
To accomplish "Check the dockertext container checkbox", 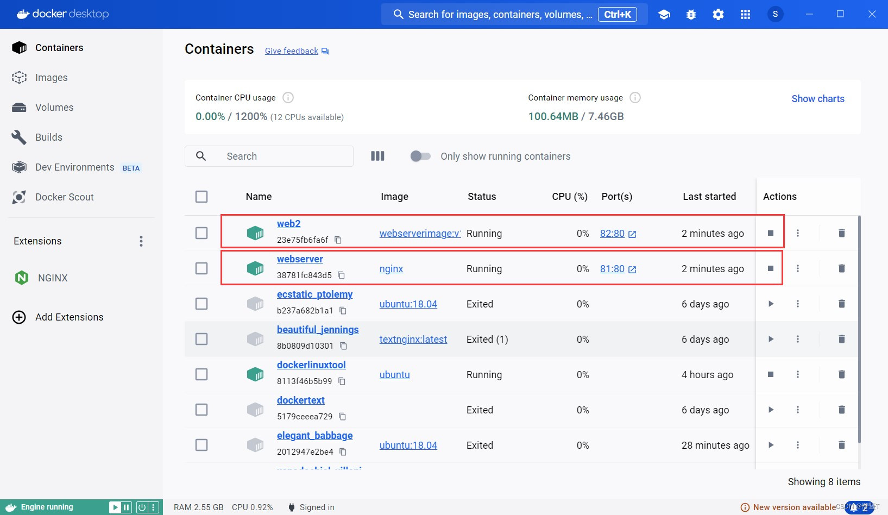I will tap(201, 410).
